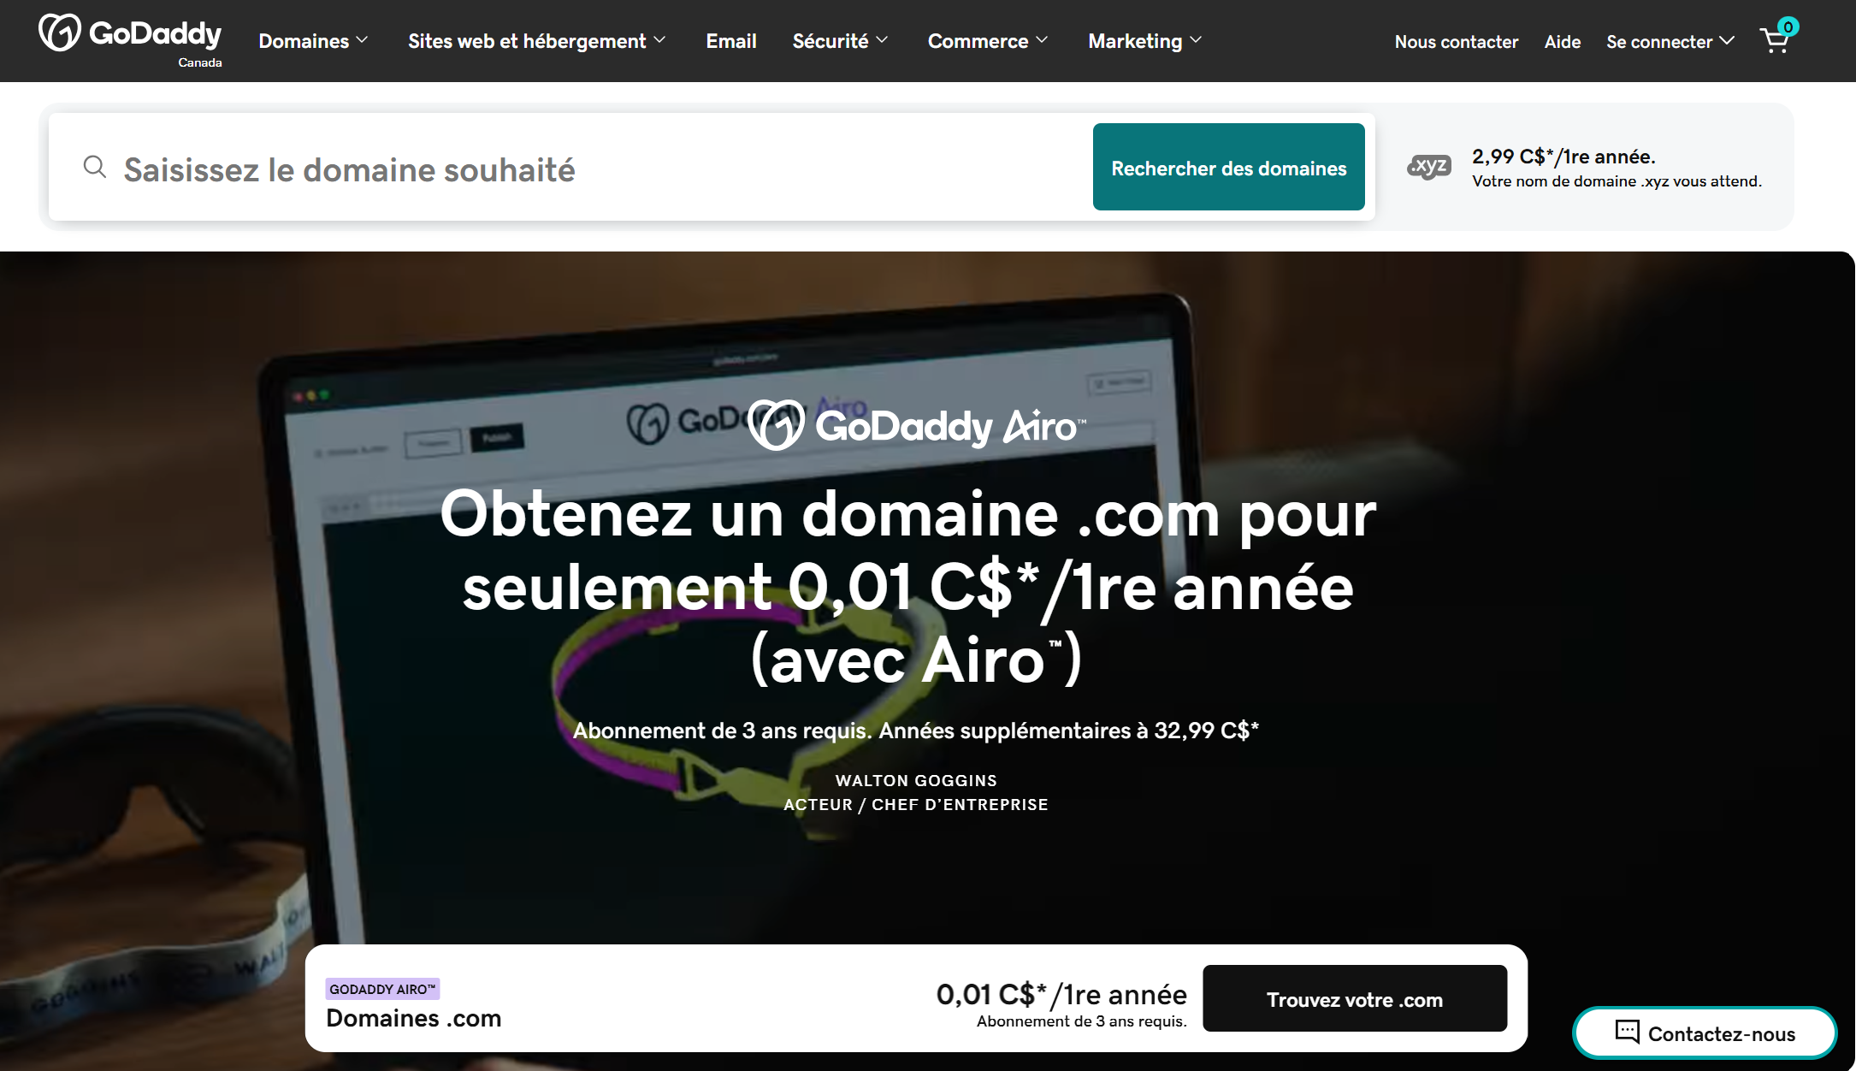Click the cart item count badge
The height and width of the screenshot is (1071, 1856).
[1788, 27]
